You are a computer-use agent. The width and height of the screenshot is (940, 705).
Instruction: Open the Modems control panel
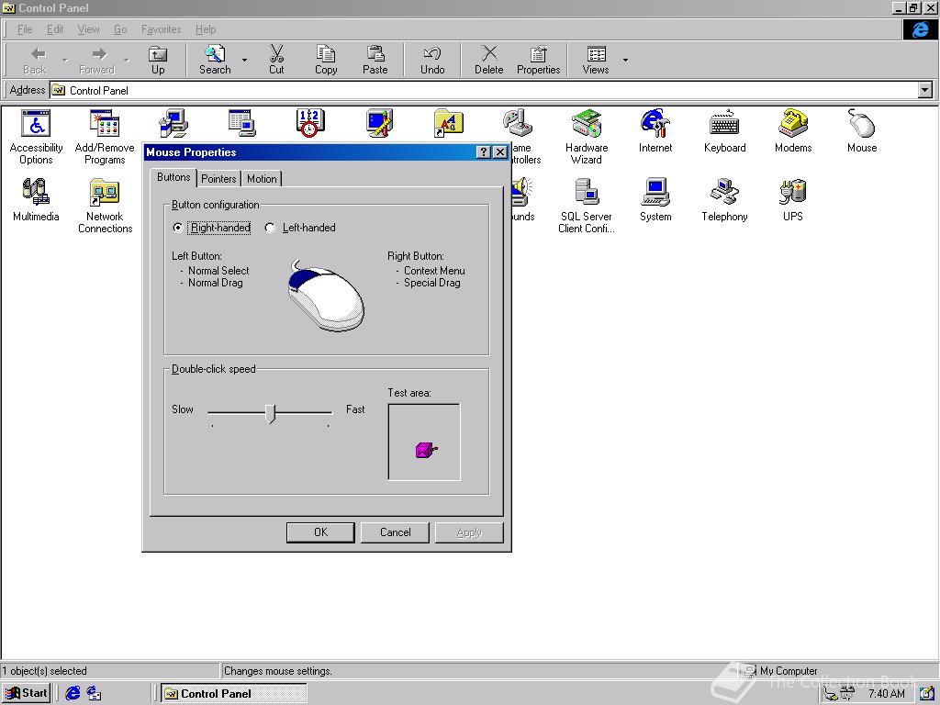(x=792, y=126)
